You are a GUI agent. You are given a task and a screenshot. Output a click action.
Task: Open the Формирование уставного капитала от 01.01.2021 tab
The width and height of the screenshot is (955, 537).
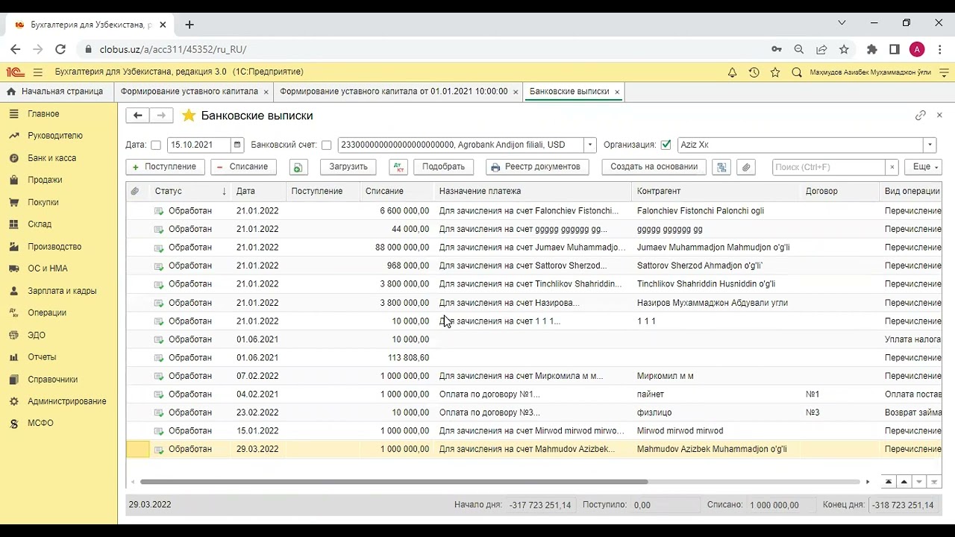point(394,91)
